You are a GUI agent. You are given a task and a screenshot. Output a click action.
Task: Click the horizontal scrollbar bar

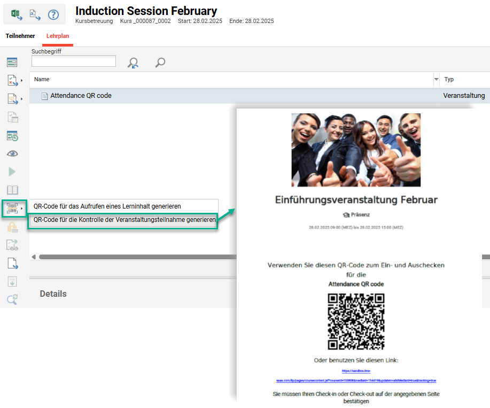click(x=138, y=257)
